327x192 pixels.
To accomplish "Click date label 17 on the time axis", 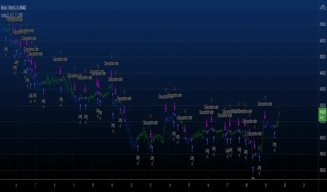I will [x=227, y=185].
